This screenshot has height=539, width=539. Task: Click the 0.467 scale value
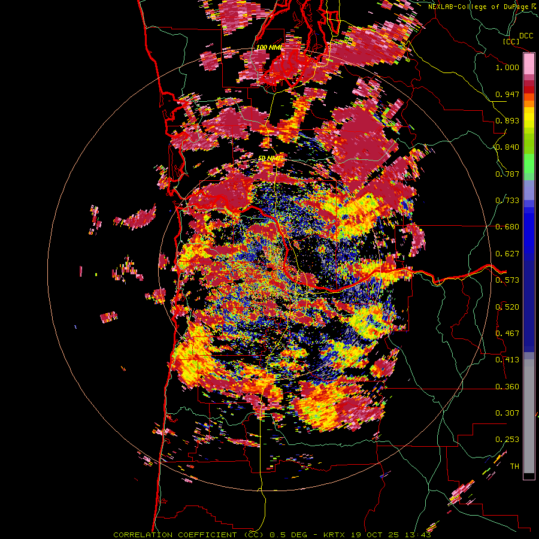pyautogui.click(x=507, y=334)
